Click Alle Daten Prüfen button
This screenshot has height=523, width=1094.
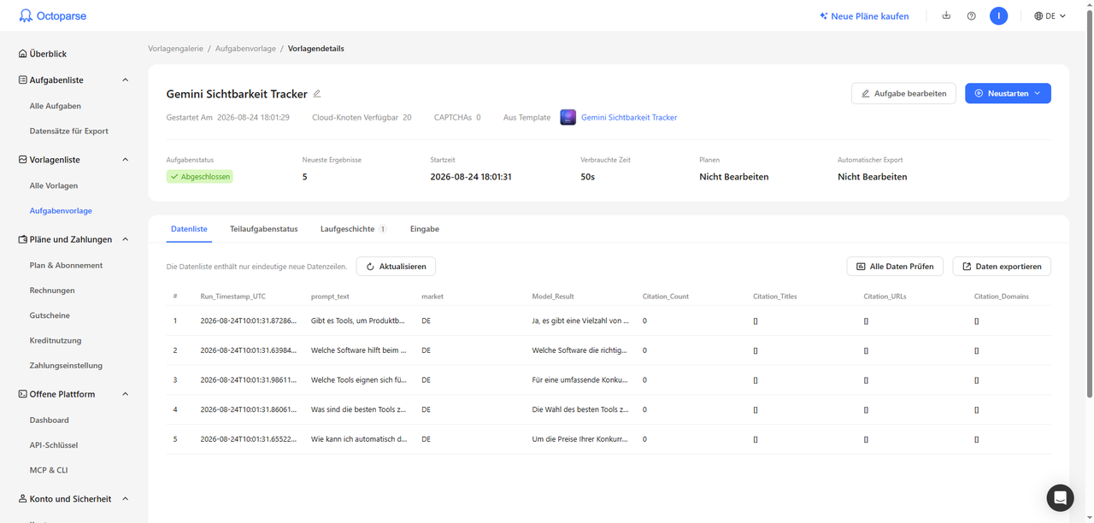pos(895,267)
